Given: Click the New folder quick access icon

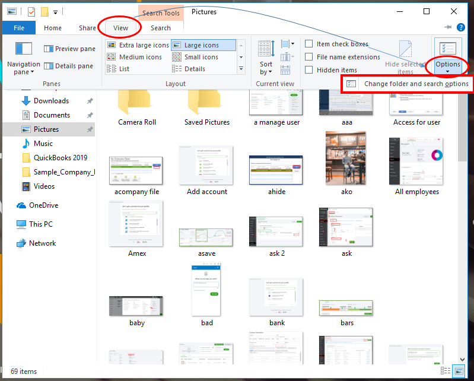Looking at the screenshot, I should [x=44, y=12].
